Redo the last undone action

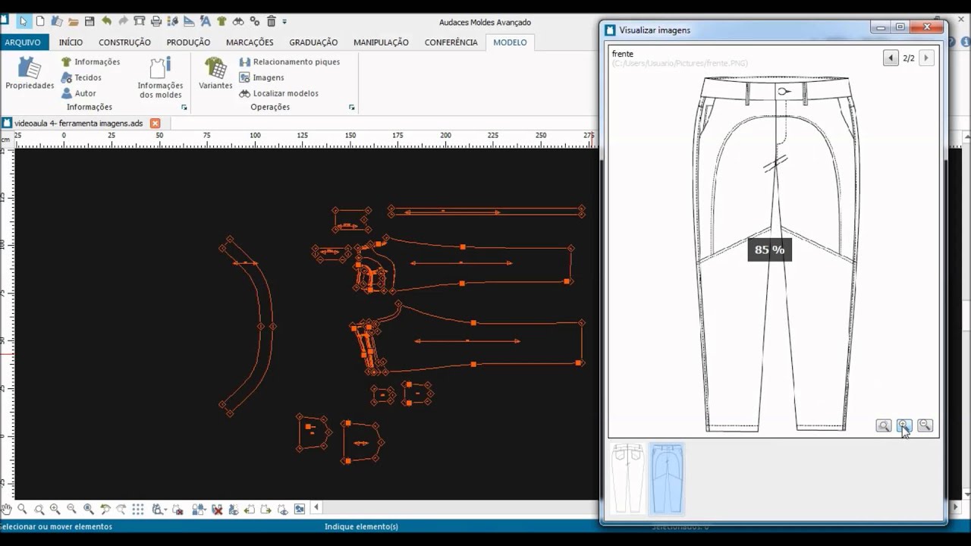[123, 21]
